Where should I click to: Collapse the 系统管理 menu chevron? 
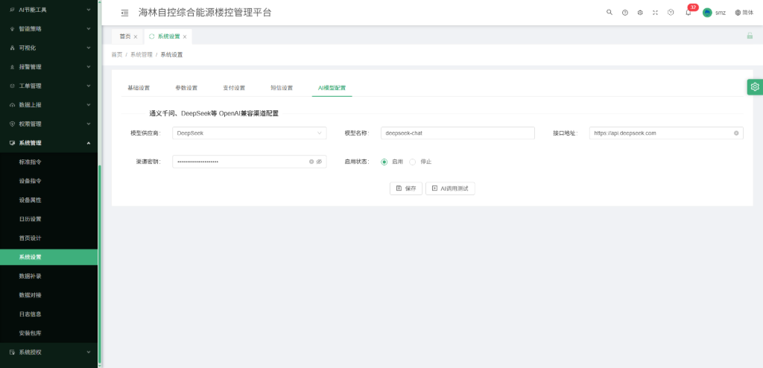tap(89, 143)
